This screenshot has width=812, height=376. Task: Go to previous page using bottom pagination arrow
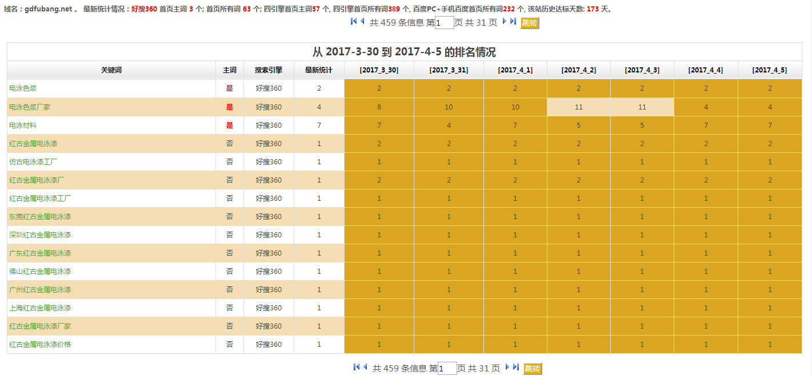365,367
